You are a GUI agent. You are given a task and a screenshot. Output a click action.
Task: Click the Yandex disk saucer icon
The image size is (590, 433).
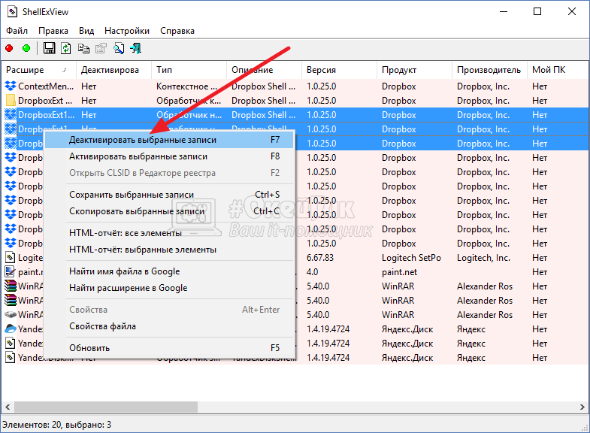pos(11,329)
